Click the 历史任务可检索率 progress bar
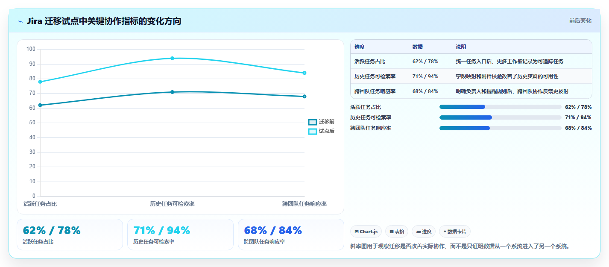The width and height of the screenshot is (609, 267). point(500,117)
